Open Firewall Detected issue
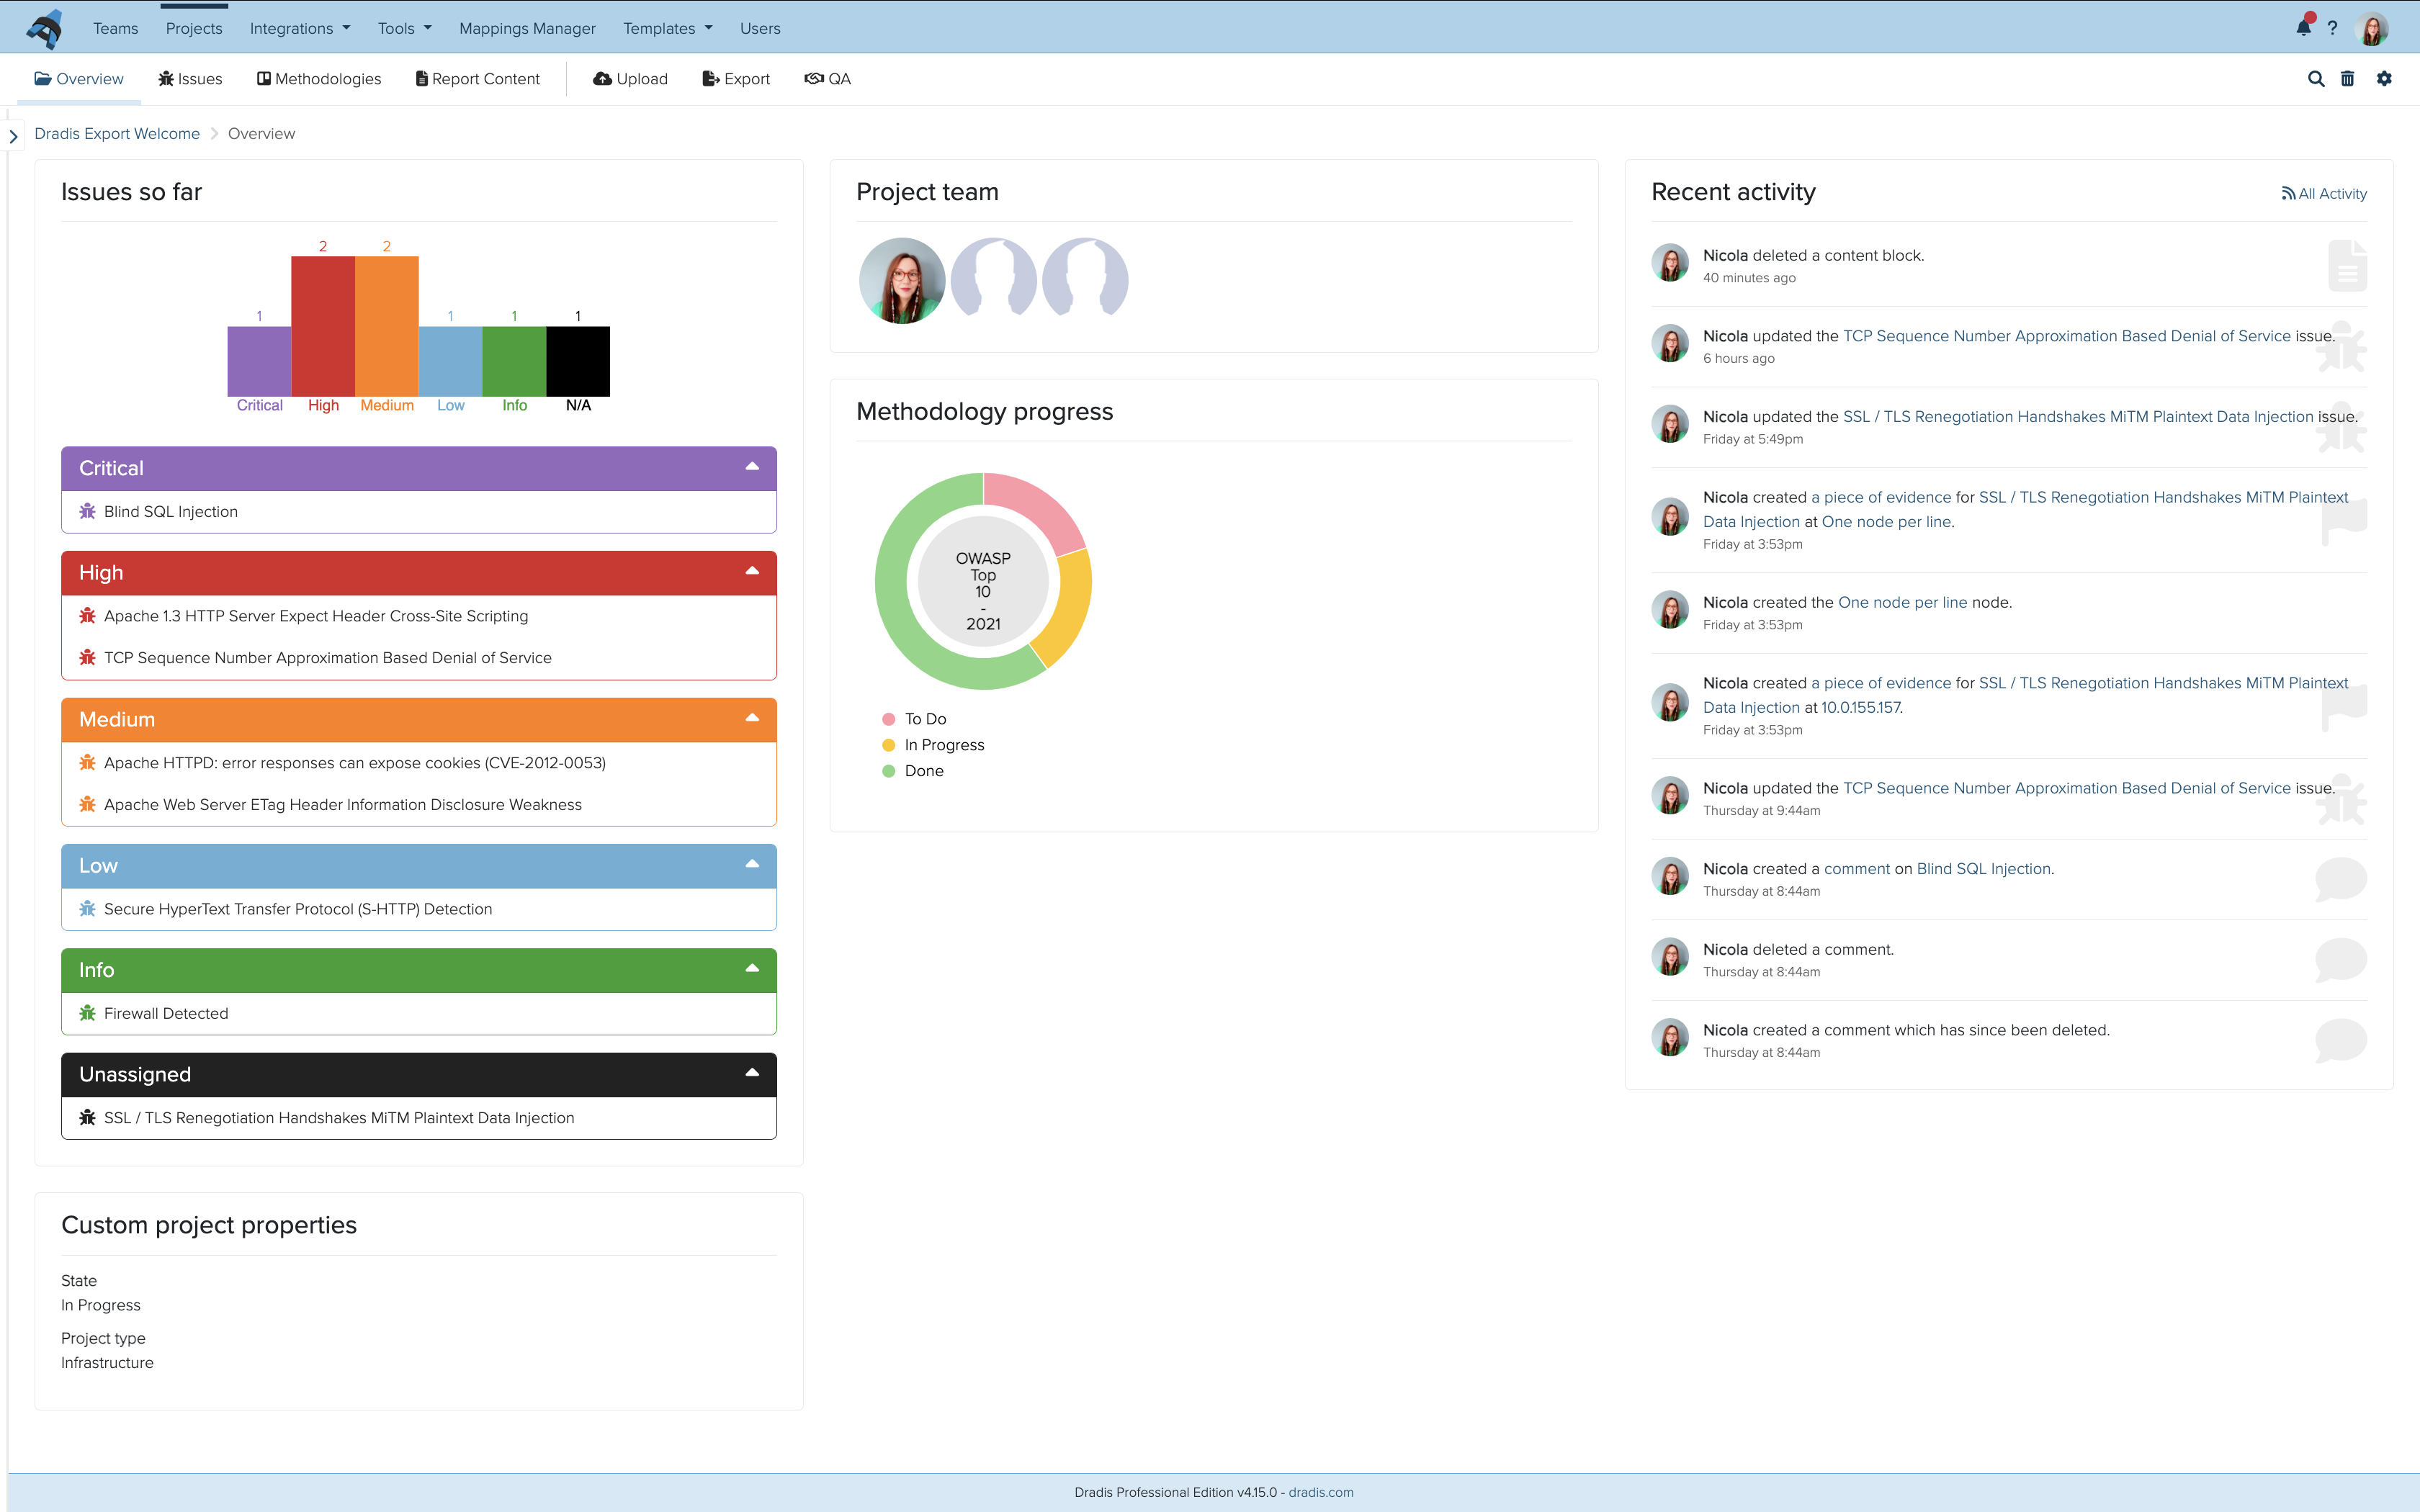Screen dimensions: 2420x1512 point(166,1013)
